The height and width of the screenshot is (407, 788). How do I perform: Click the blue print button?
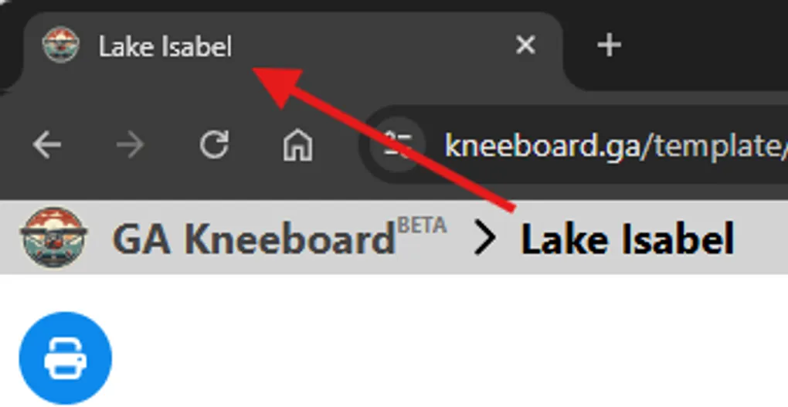point(65,358)
